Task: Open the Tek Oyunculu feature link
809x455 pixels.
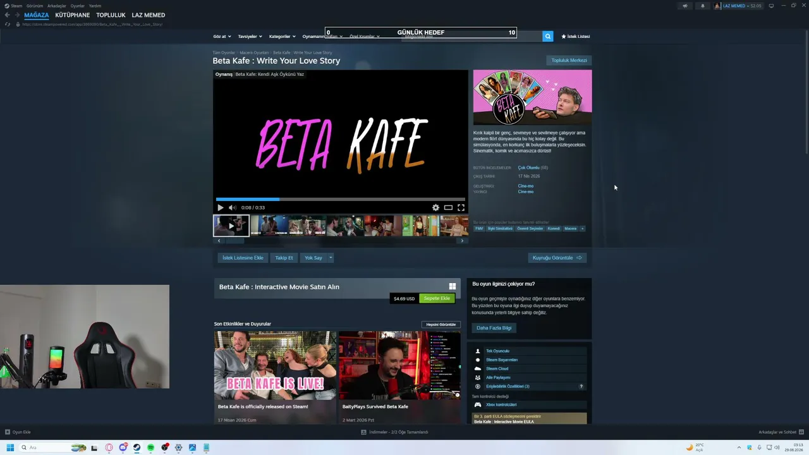Action: pos(497,351)
